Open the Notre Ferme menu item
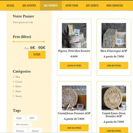Screen dimensions: 133x133 (72, 6)
